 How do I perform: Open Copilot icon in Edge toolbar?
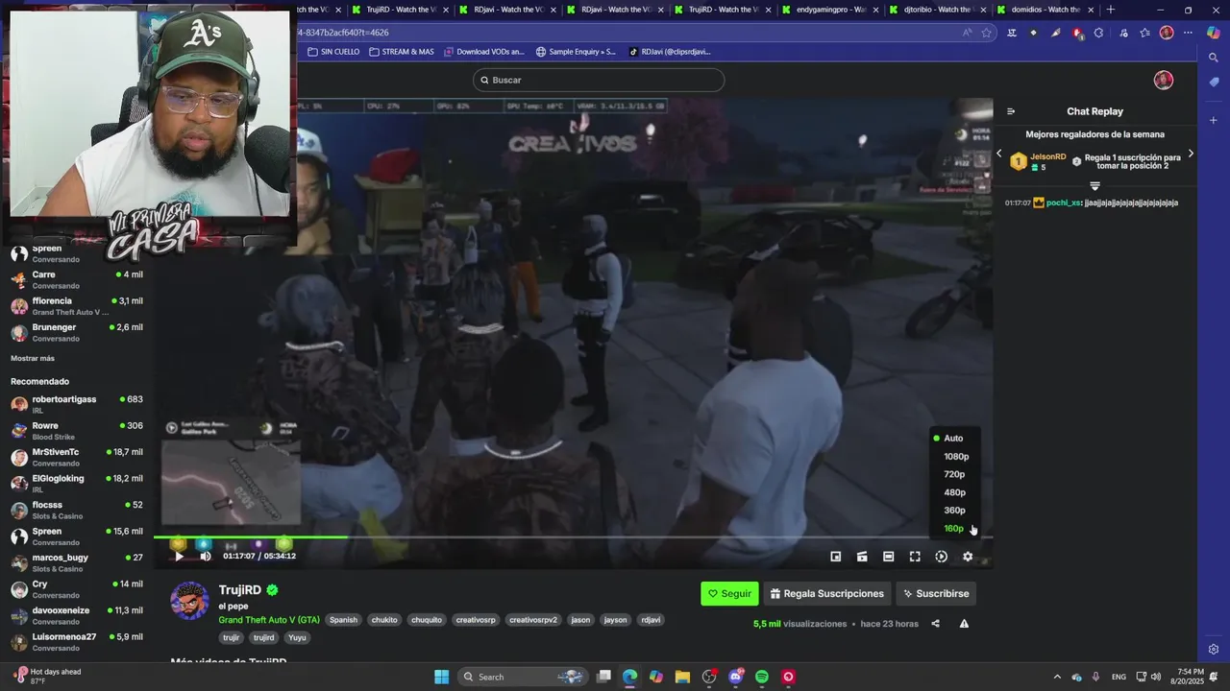pyautogui.click(x=1214, y=33)
